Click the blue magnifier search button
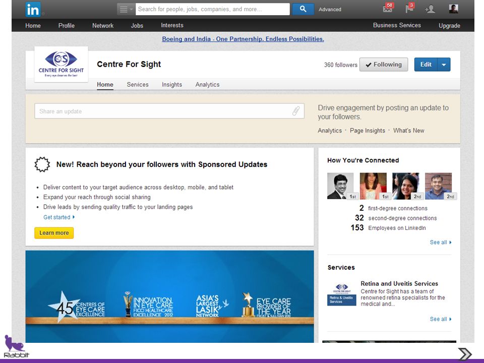 (x=303, y=9)
